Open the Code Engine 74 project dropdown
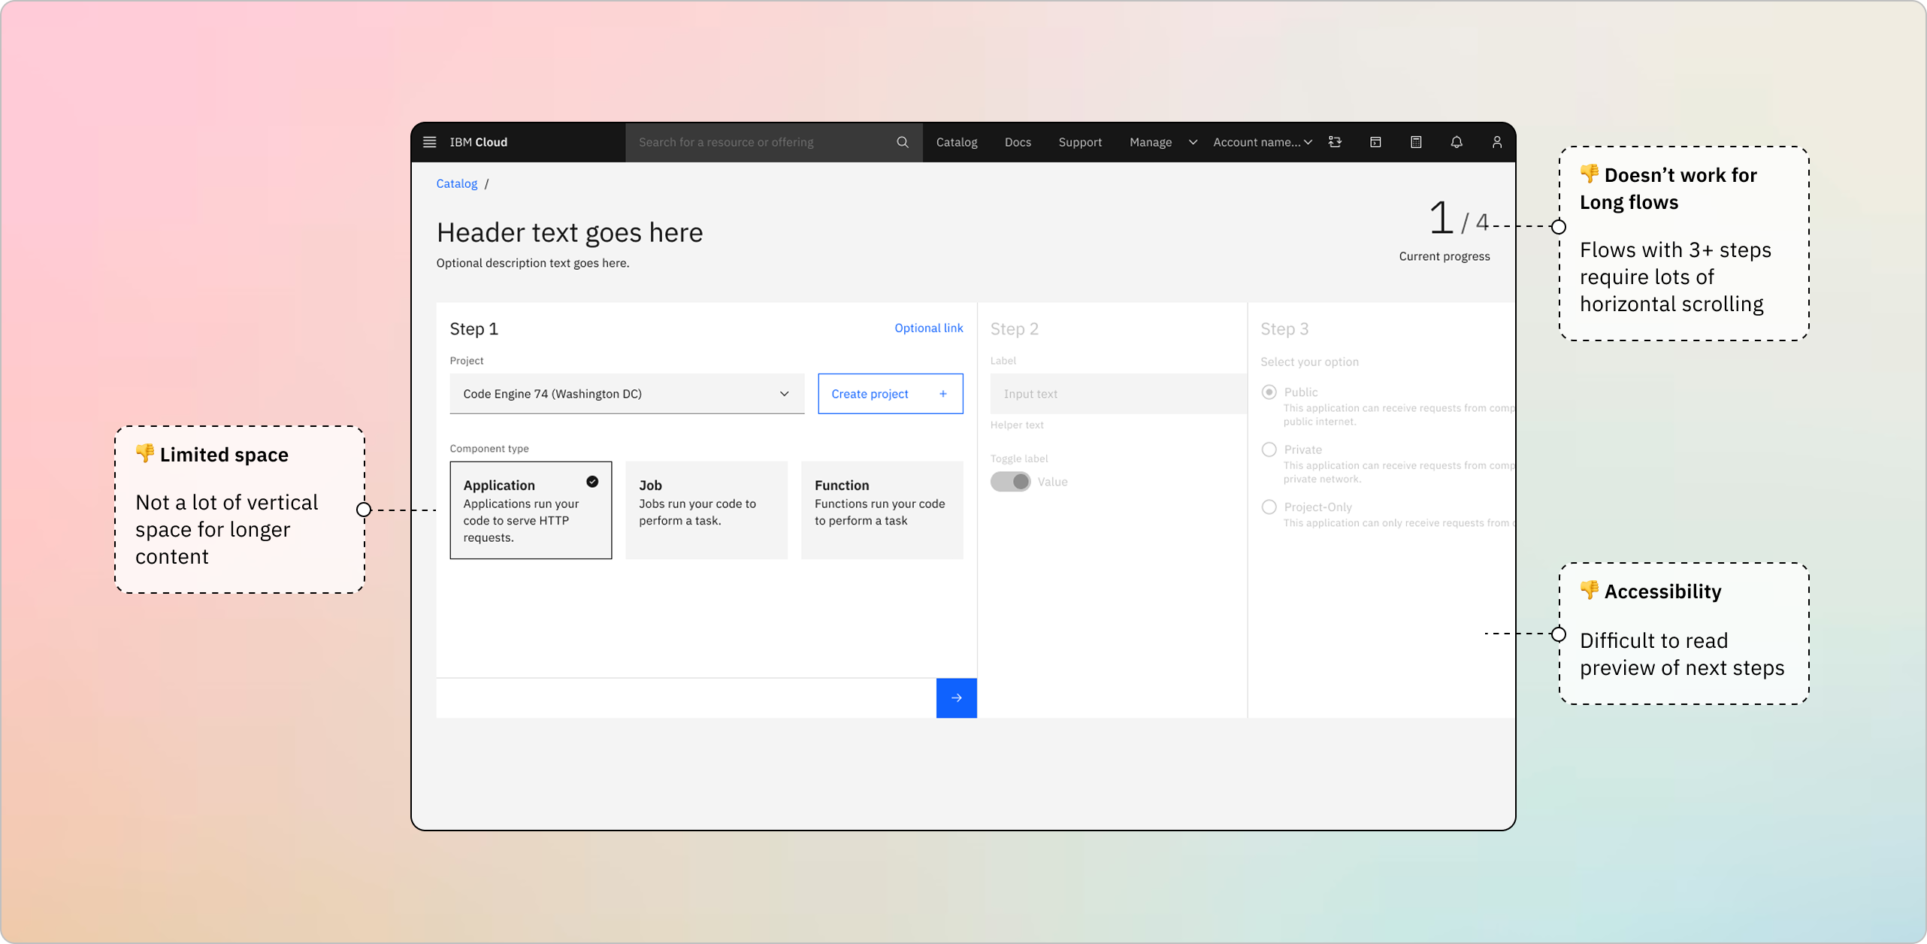1927x944 pixels. [x=627, y=394]
